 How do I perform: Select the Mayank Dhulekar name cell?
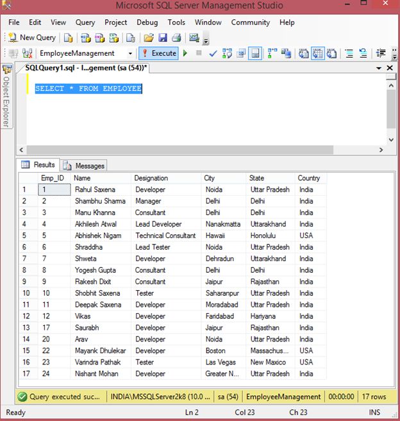[100, 350]
